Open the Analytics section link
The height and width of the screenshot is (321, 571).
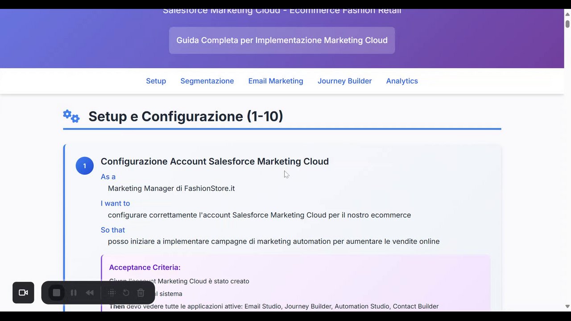click(402, 81)
